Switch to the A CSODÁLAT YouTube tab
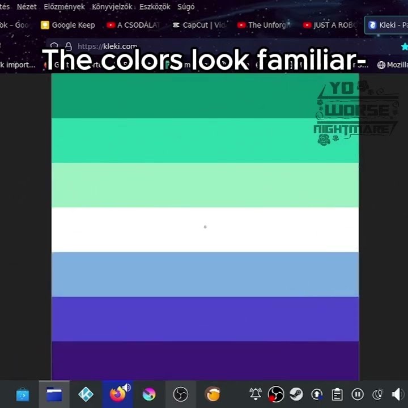 click(x=134, y=25)
